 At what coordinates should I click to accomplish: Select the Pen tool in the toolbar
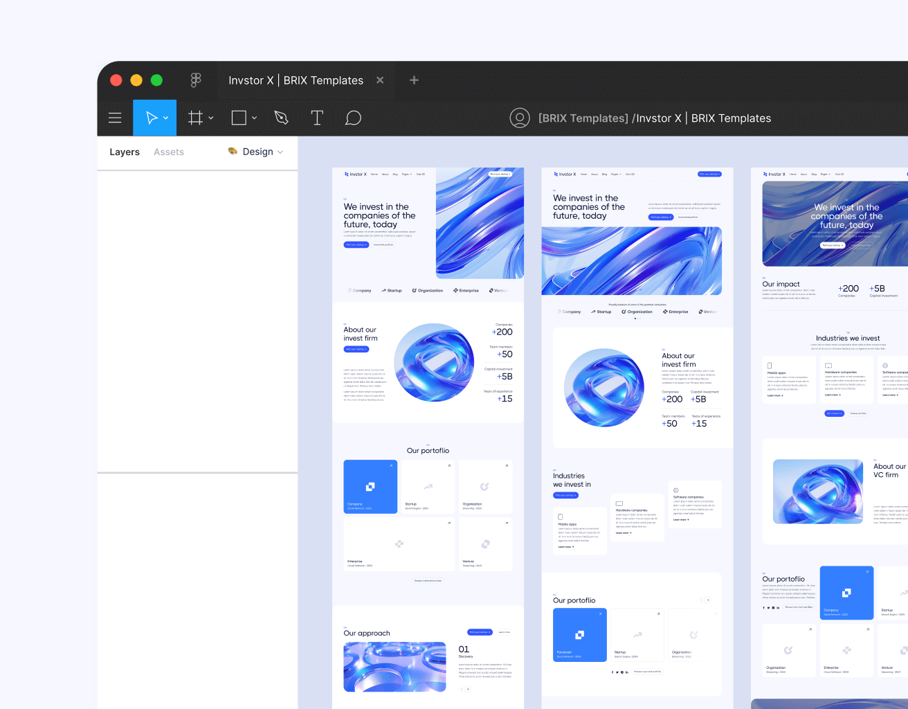(x=281, y=118)
